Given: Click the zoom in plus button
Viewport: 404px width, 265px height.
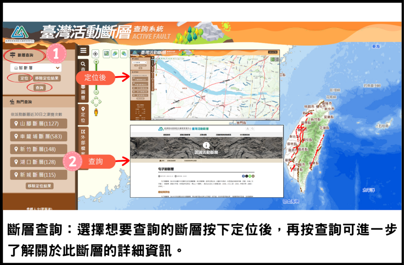Looking at the screenshot, I should click(95, 62).
